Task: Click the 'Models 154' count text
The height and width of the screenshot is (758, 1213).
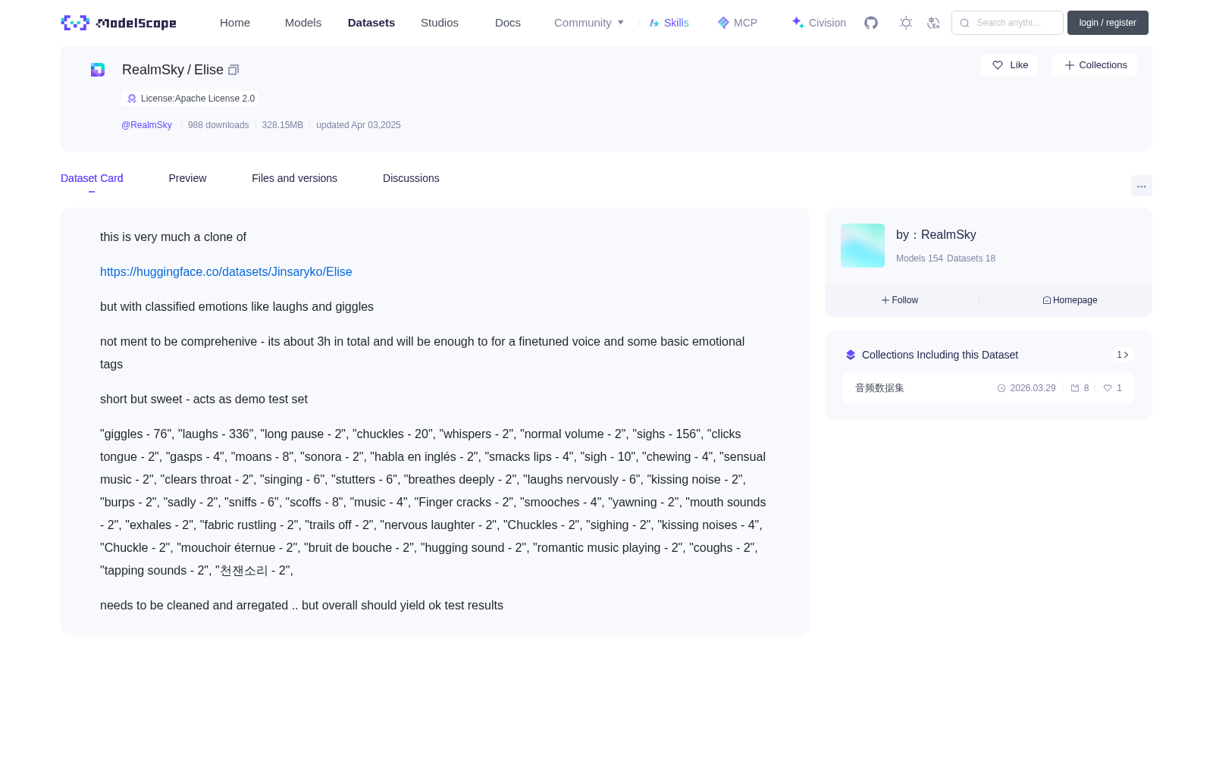Action: [920, 258]
